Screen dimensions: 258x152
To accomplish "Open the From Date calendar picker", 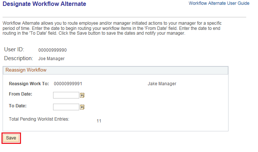I will point(82,95).
